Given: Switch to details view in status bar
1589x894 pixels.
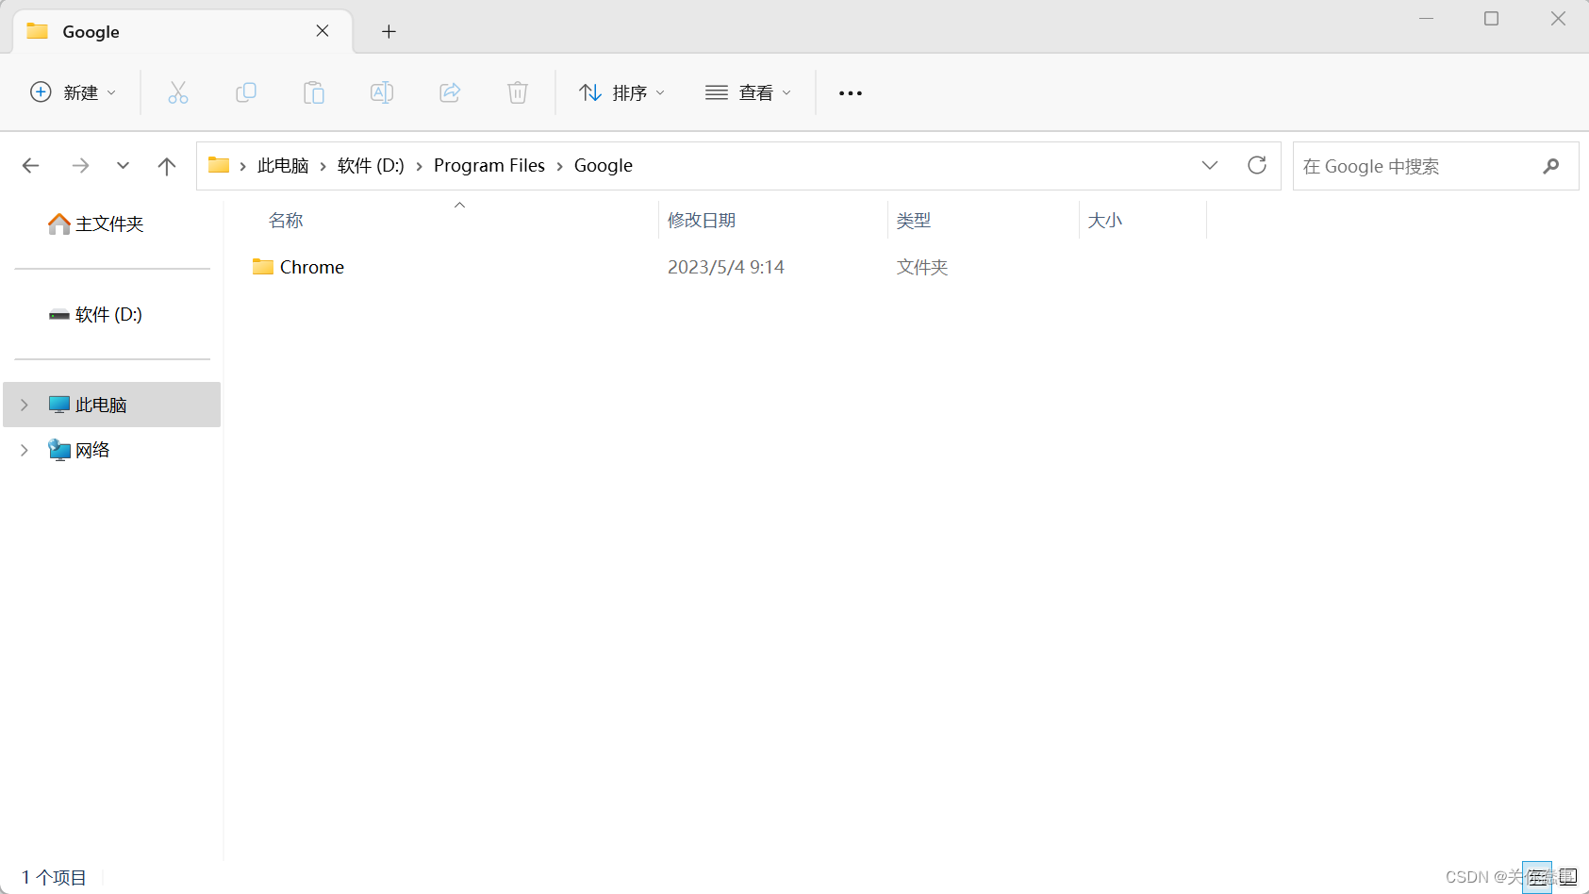Looking at the screenshot, I should pyautogui.click(x=1537, y=877).
